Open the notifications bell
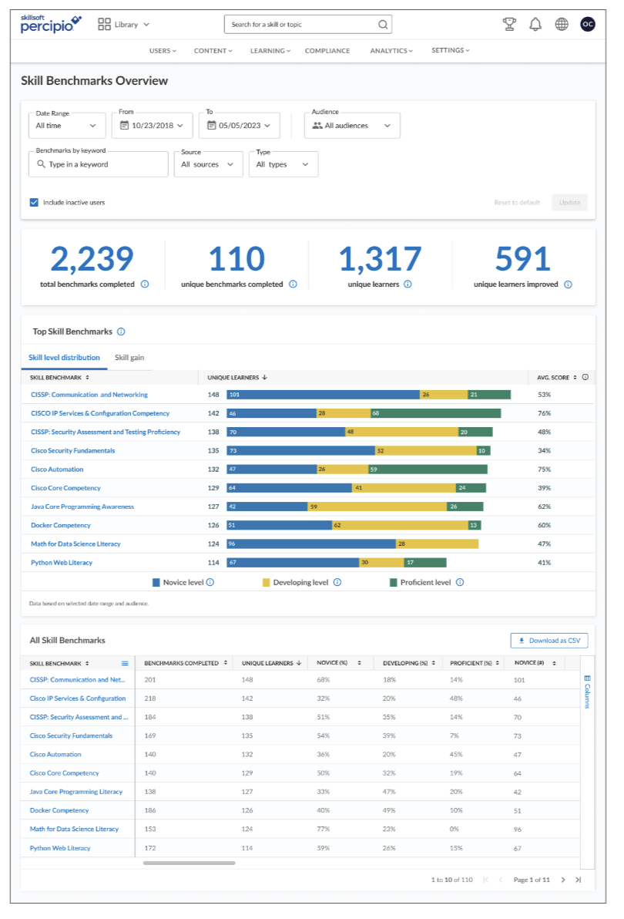Viewport: 624px width, 919px height. pyautogui.click(x=535, y=24)
